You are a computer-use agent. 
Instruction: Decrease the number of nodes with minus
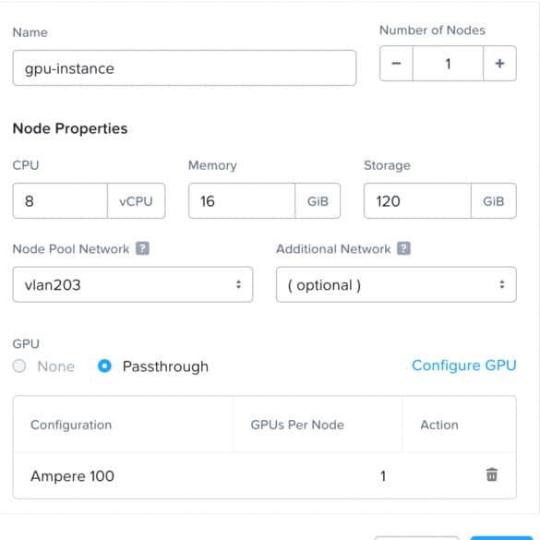pos(396,64)
